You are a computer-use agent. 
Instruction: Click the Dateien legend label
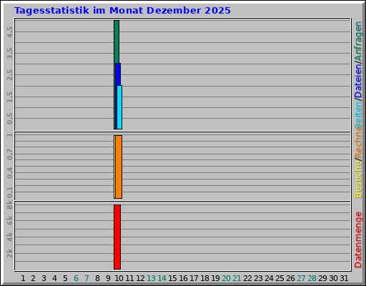pyautogui.click(x=358, y=81)
